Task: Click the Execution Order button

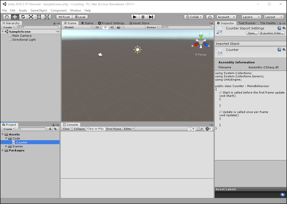Action: pos(272,33)
